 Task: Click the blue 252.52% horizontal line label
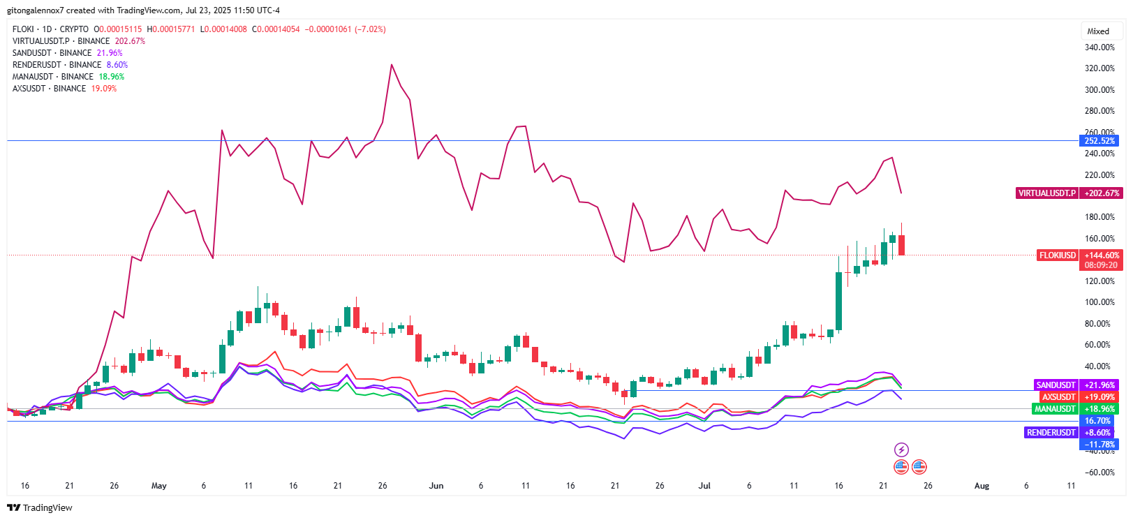coord(1099,141)
